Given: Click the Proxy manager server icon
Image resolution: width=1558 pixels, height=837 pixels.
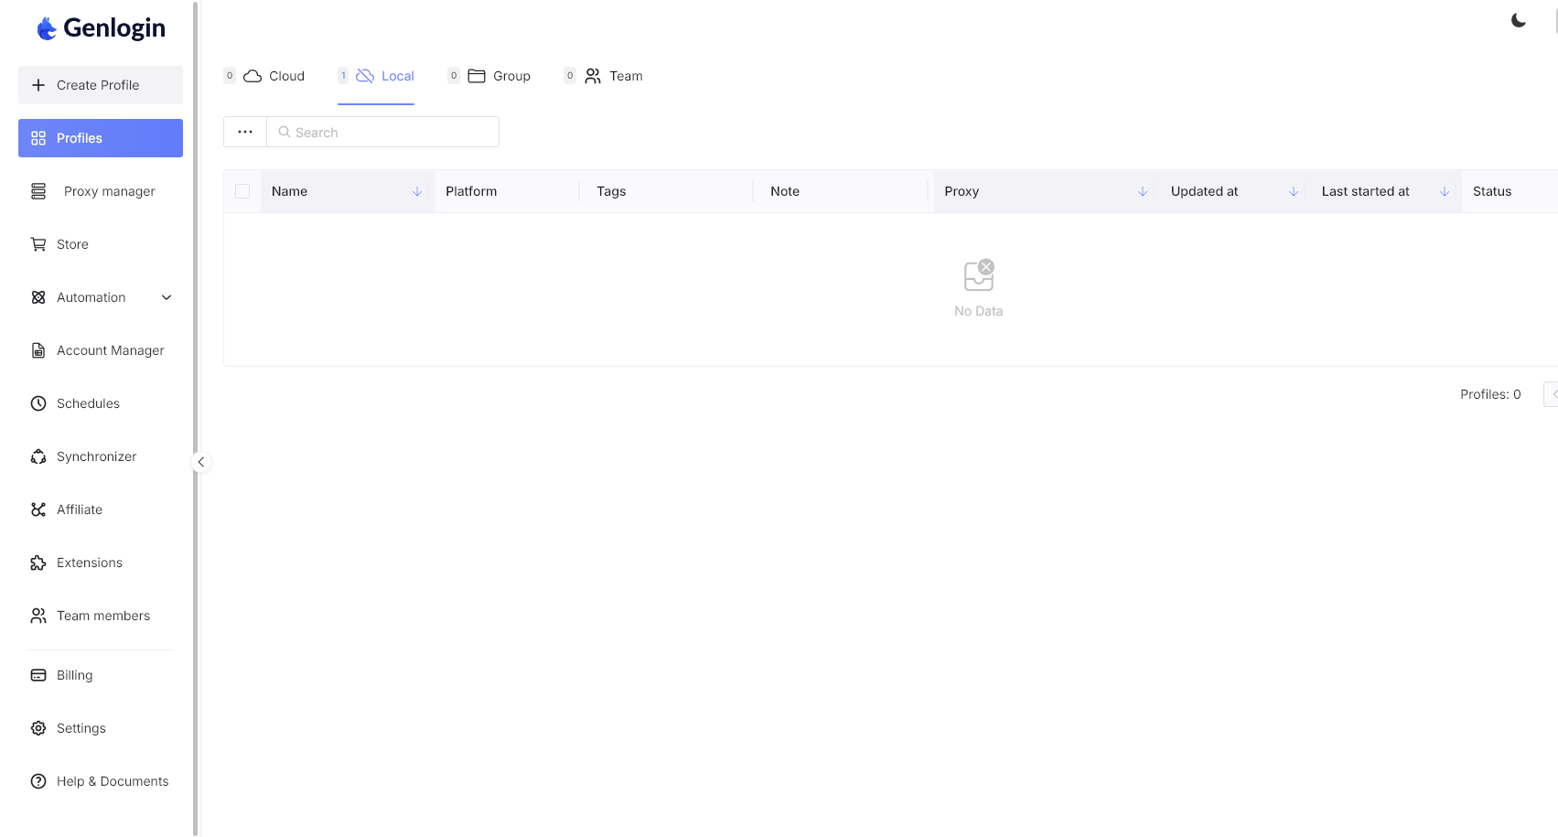Looking at the screenshot, I should [x=38, y=191].
